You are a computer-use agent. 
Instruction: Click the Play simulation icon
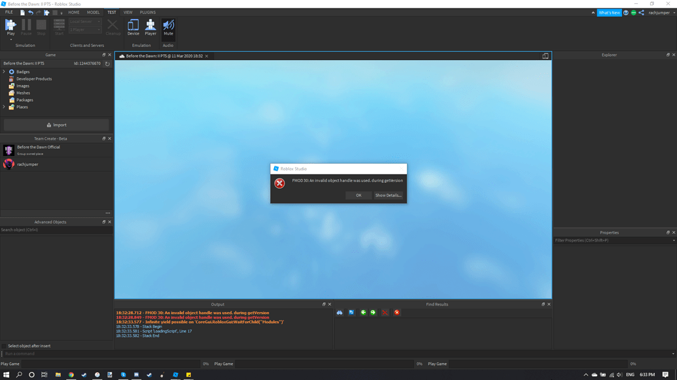[10, 24]
